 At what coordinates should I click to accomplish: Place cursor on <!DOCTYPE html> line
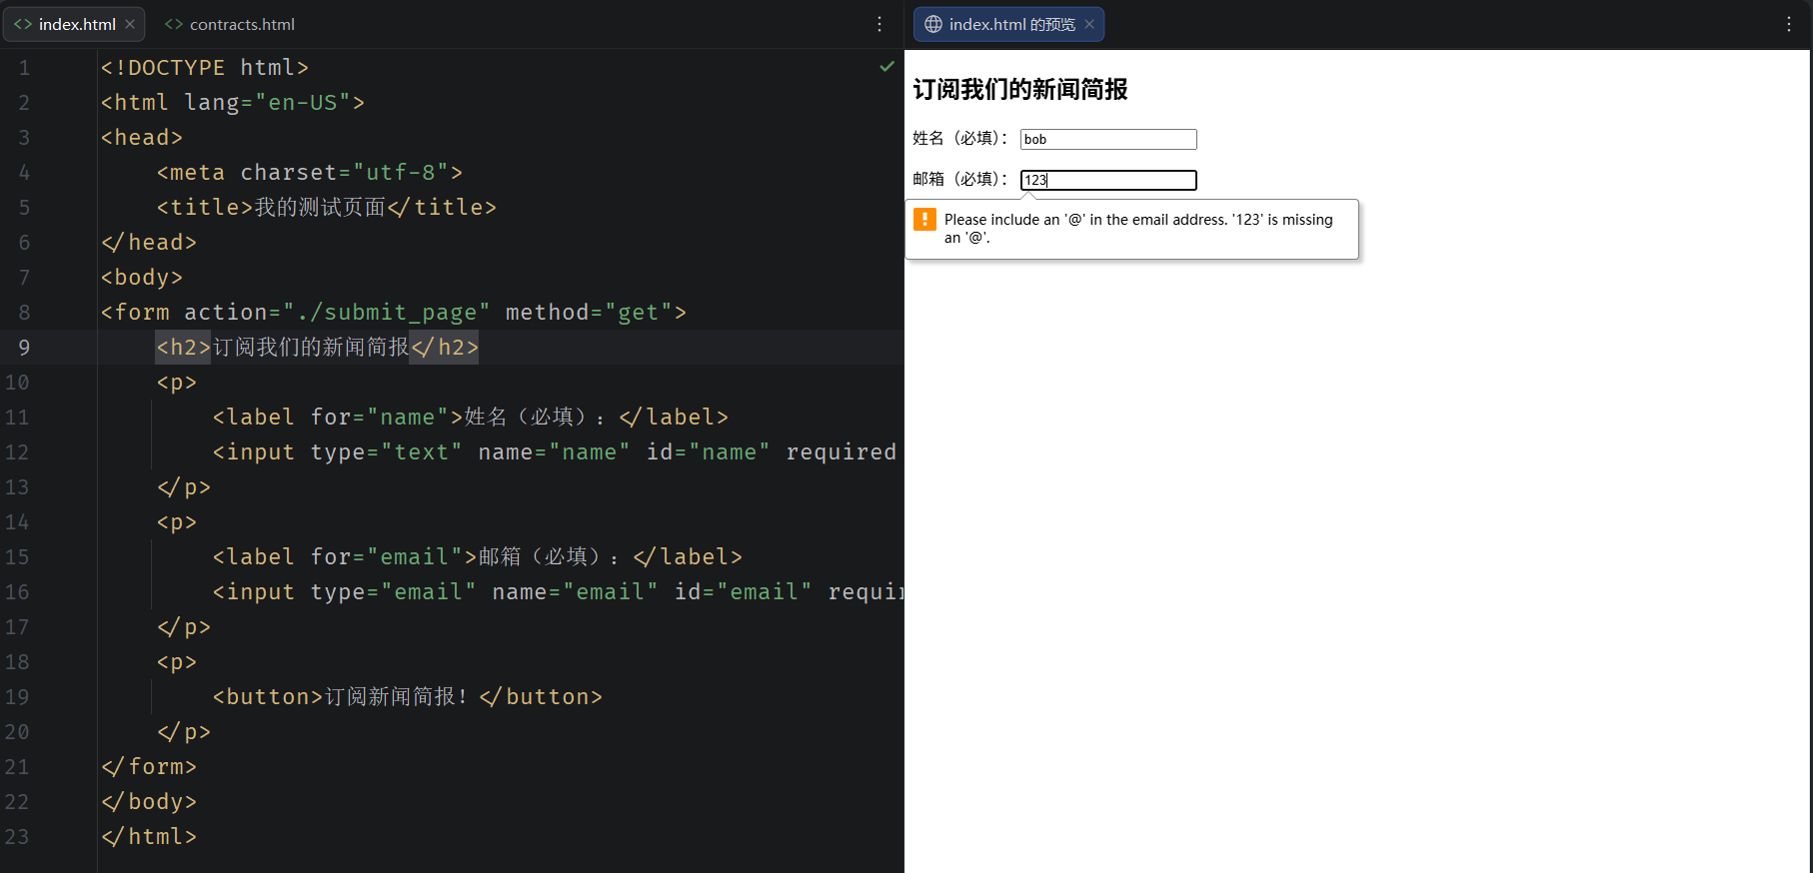tap(204, 68)
